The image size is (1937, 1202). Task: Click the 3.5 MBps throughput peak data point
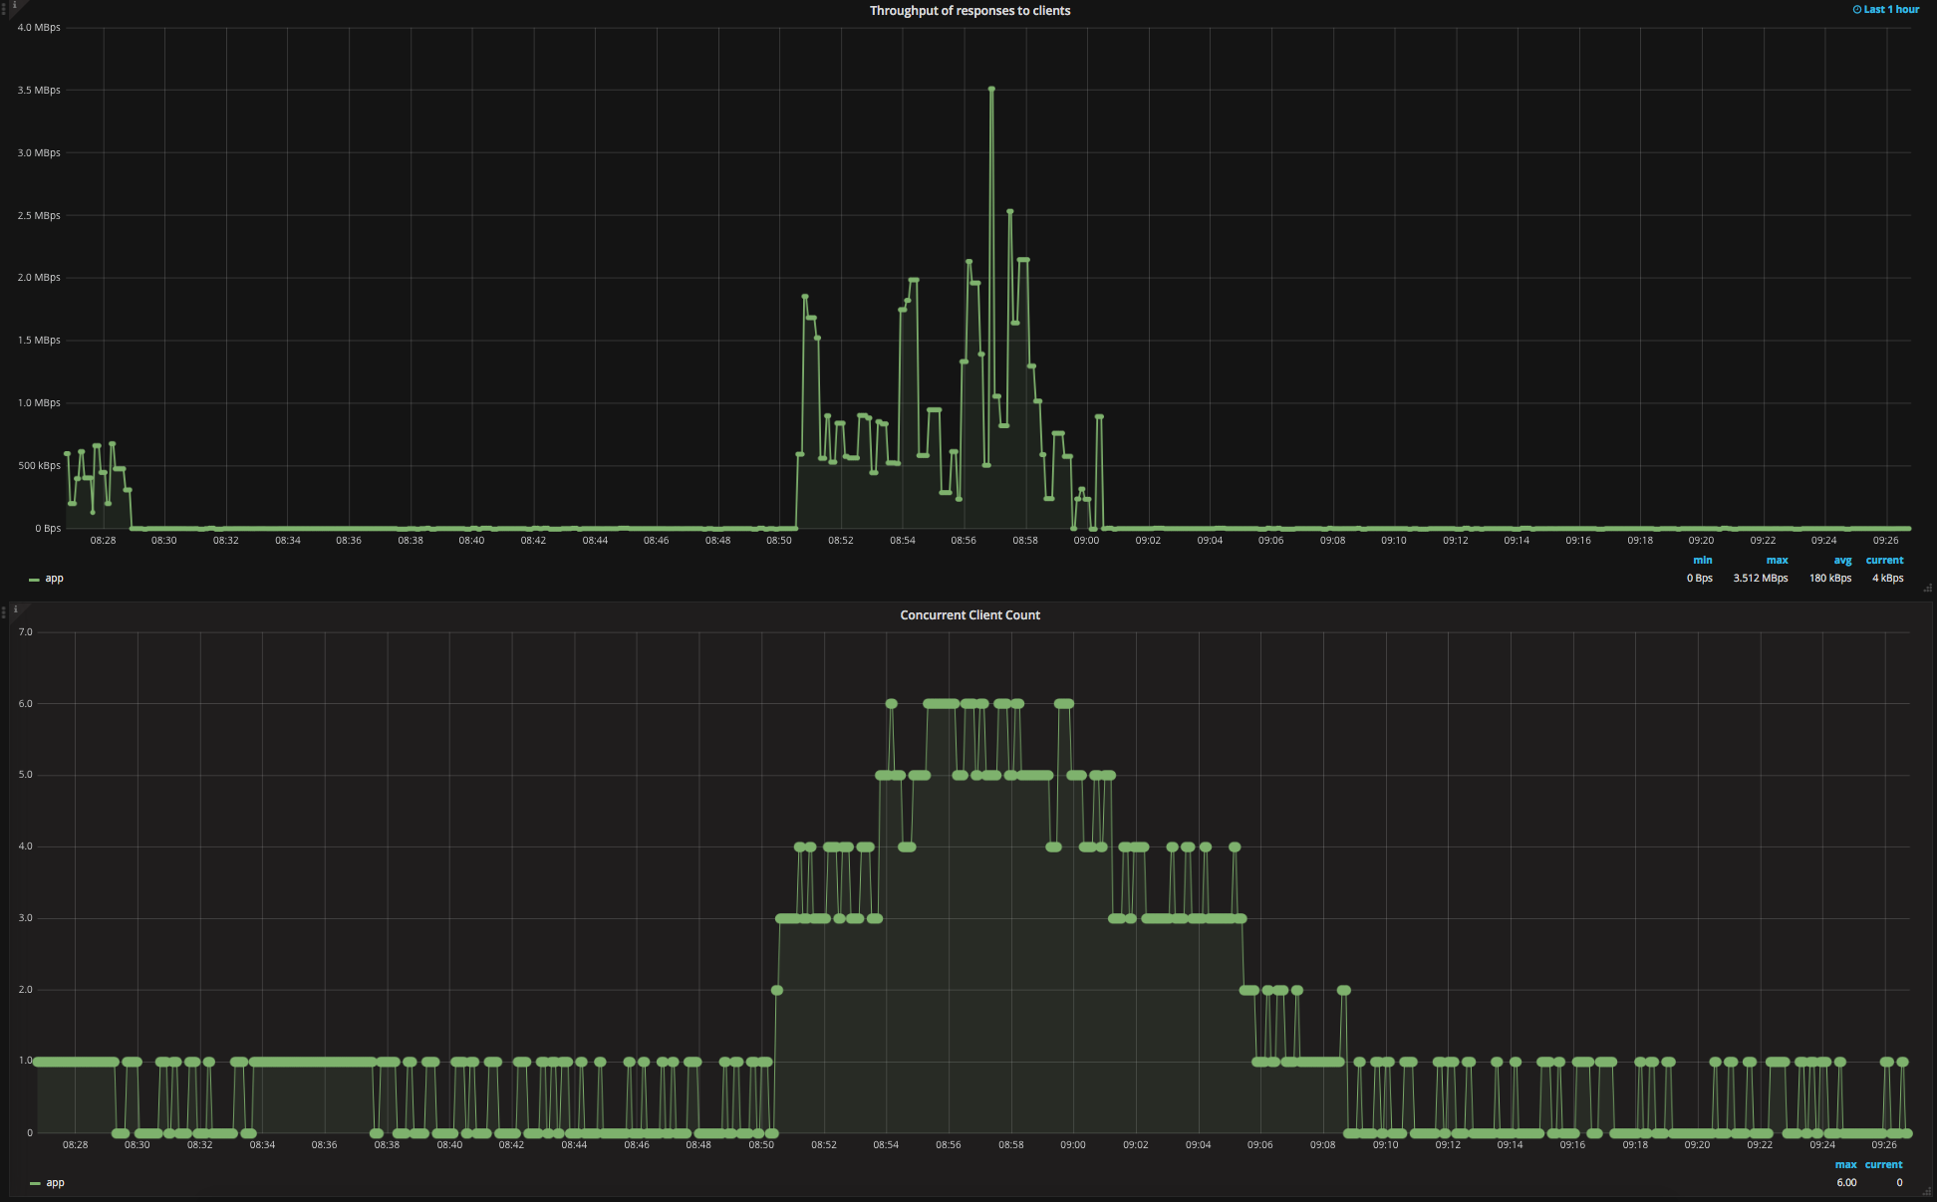click(x=991, y=89)
